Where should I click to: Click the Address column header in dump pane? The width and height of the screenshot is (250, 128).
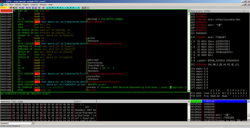[6, 102]
